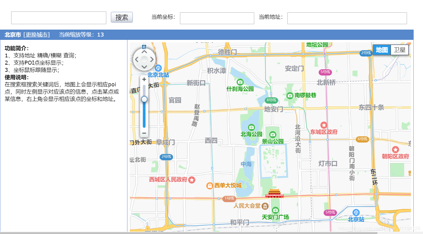Click the 北新桥 map label

point(326,82)
